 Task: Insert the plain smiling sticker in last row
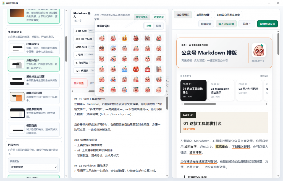tap(159, 90)
